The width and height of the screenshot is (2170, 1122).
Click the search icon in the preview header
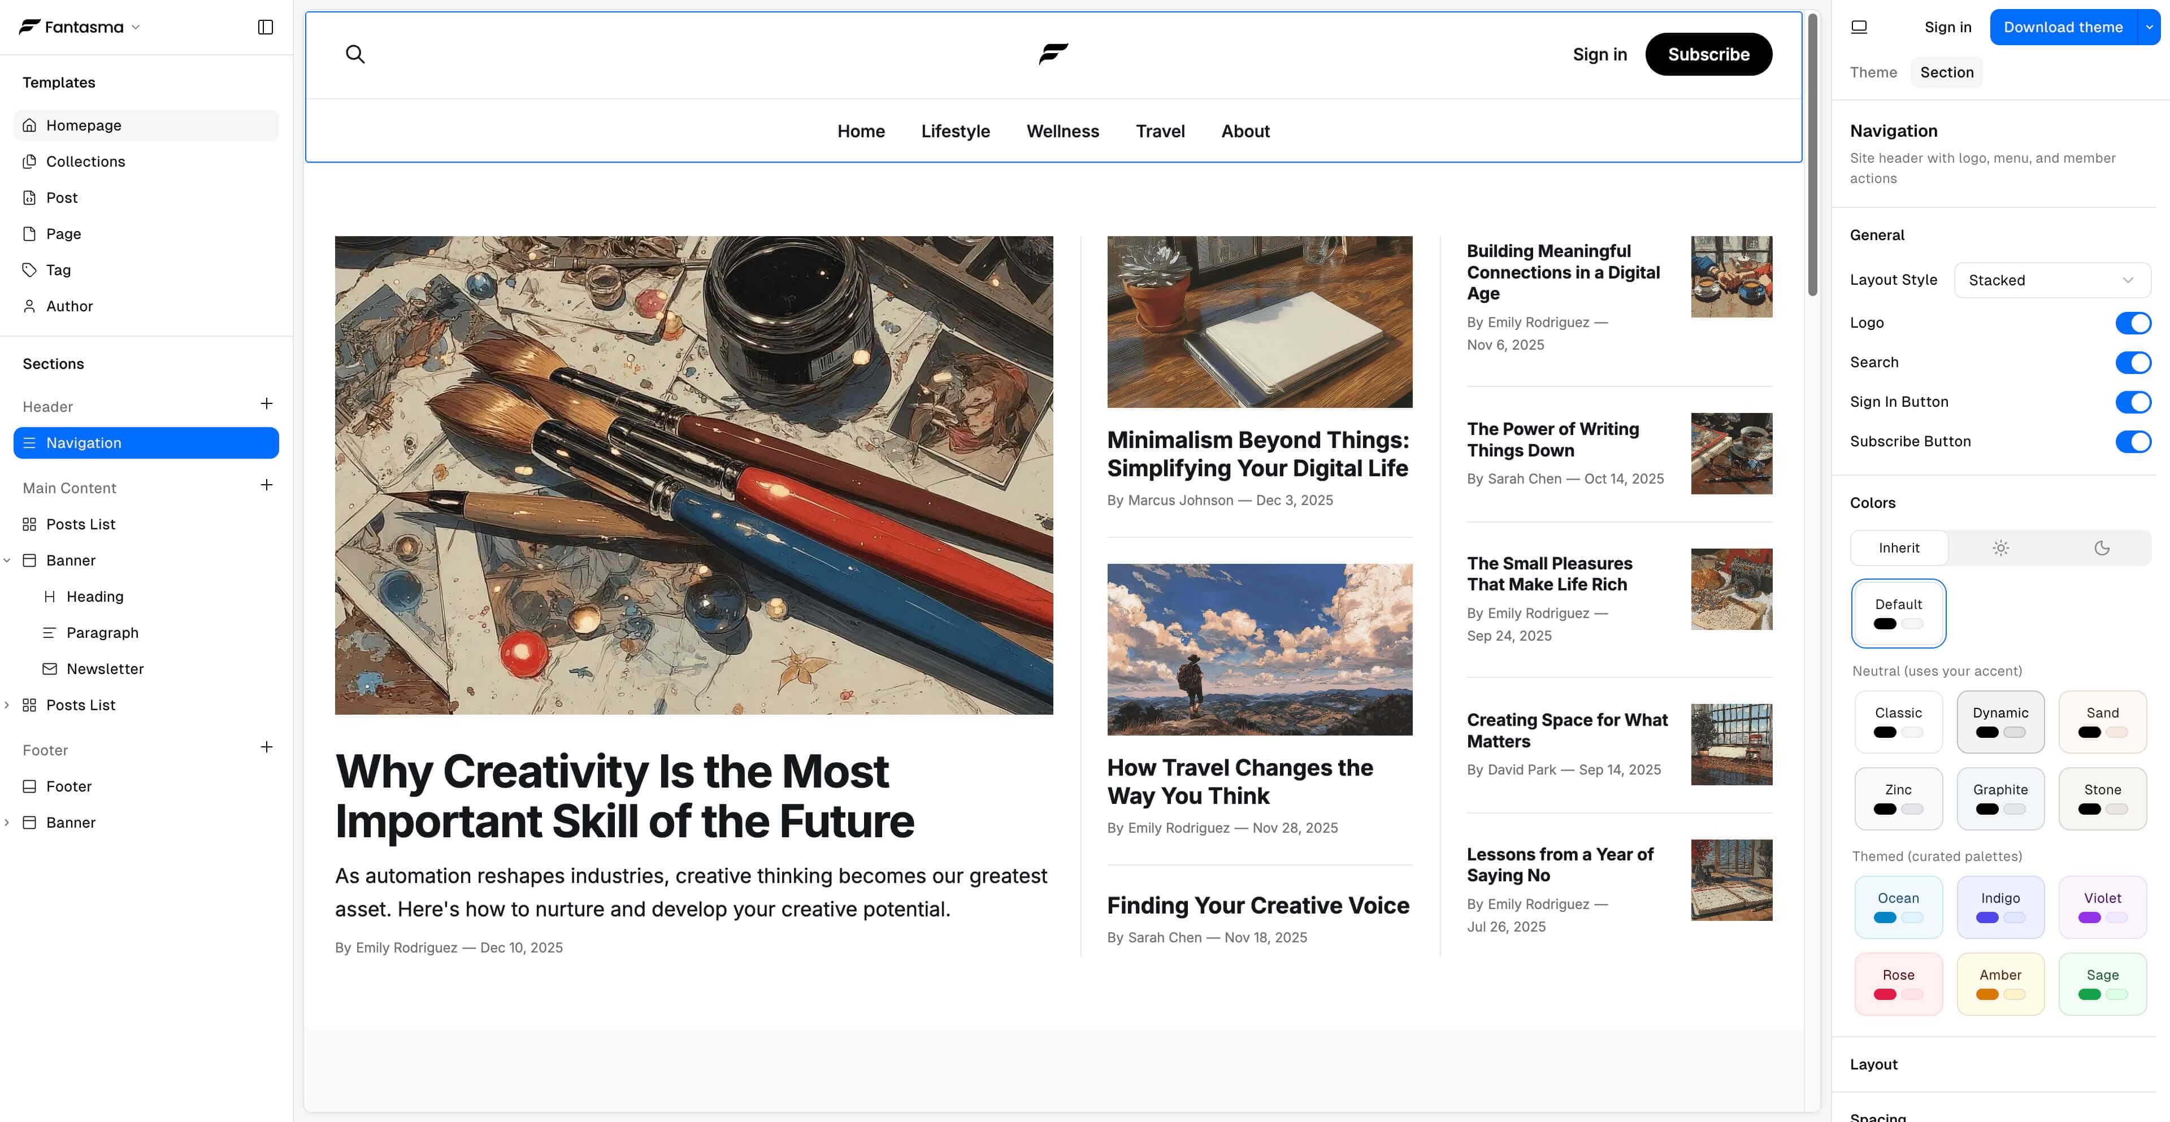pyautogui.click(x=355, y=54)
